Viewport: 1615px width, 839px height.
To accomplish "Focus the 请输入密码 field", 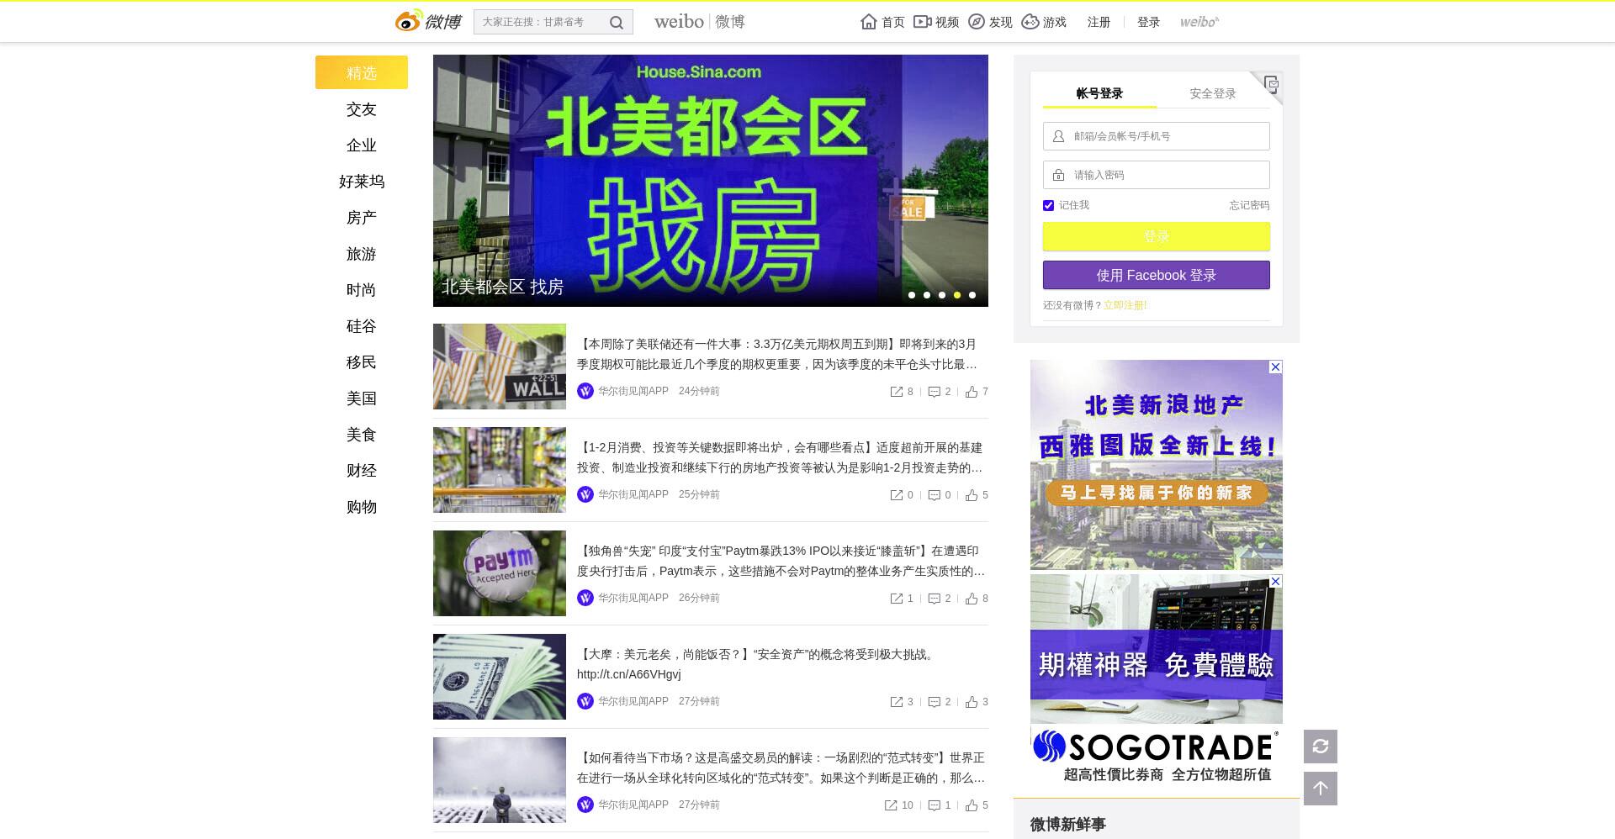I will [x=1157, y=175].
